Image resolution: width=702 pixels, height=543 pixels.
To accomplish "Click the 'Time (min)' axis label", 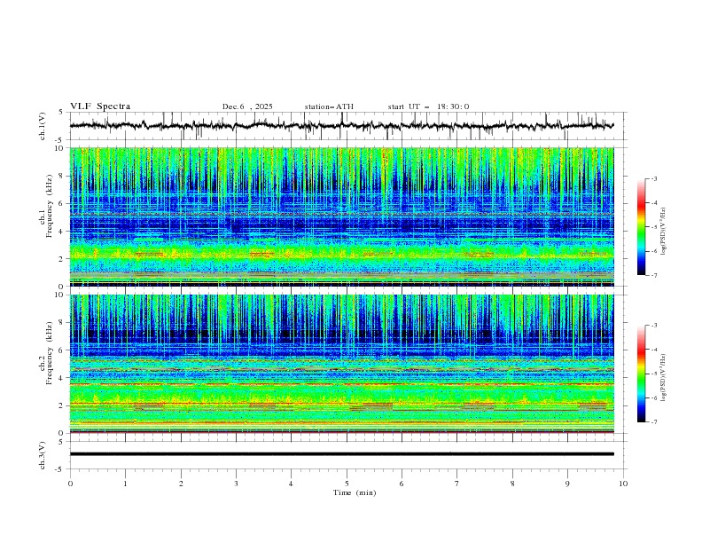I will pos(355,492).
